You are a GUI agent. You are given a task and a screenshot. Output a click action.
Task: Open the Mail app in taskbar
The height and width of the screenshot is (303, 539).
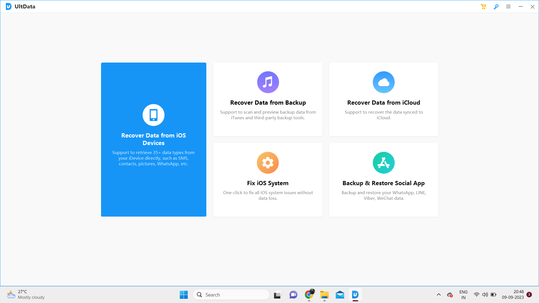(x=340, y=295)
